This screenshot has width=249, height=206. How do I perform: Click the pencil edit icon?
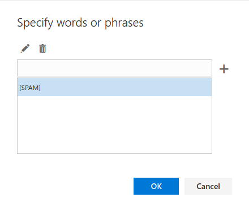coord(25,49)
